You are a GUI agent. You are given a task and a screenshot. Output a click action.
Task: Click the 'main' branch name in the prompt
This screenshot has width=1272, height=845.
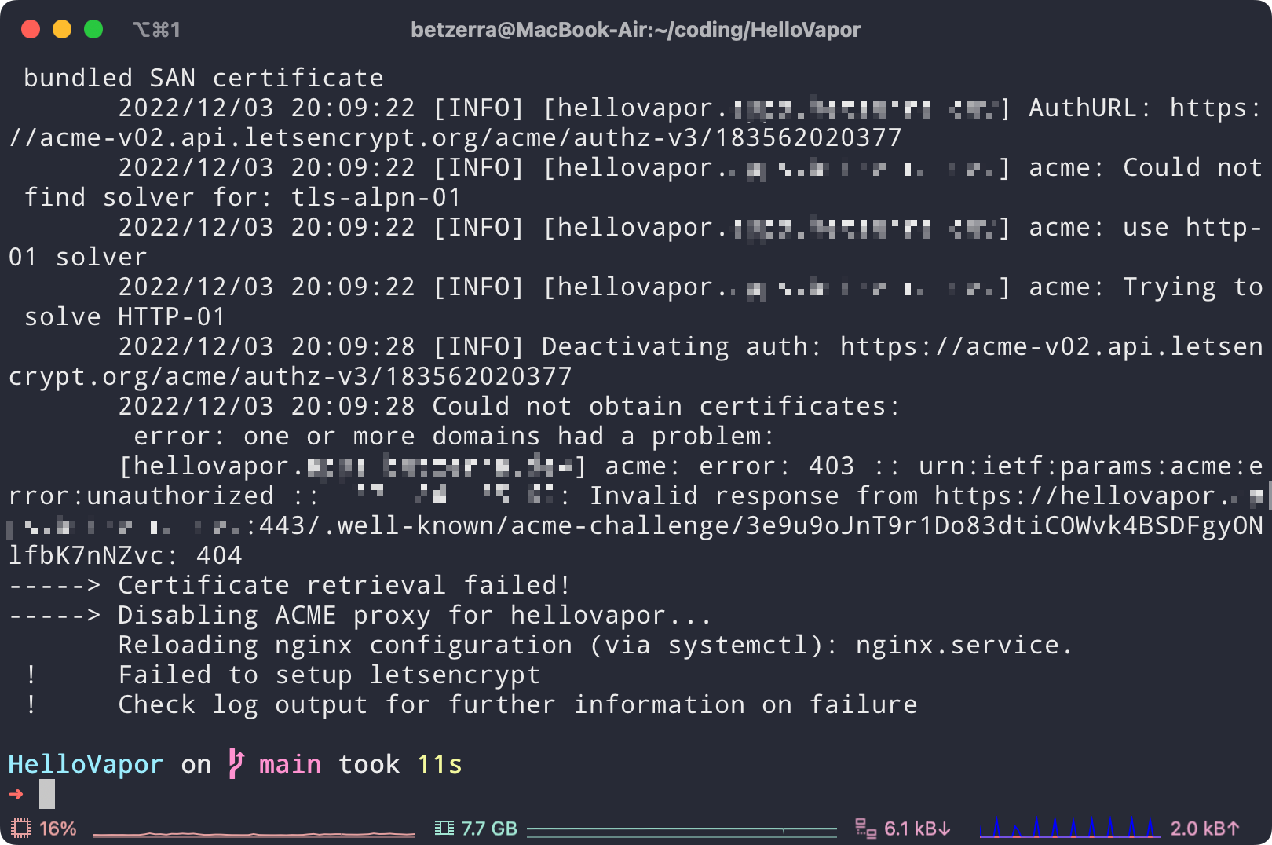click(291, 764)
